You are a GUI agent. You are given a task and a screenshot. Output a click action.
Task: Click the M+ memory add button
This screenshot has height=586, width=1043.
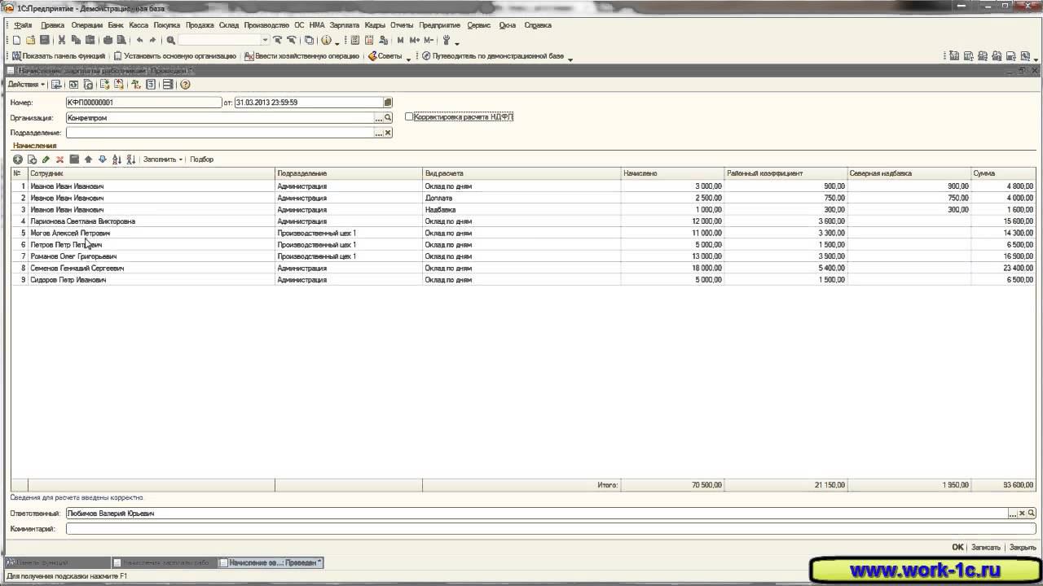[x=414, y=40]
